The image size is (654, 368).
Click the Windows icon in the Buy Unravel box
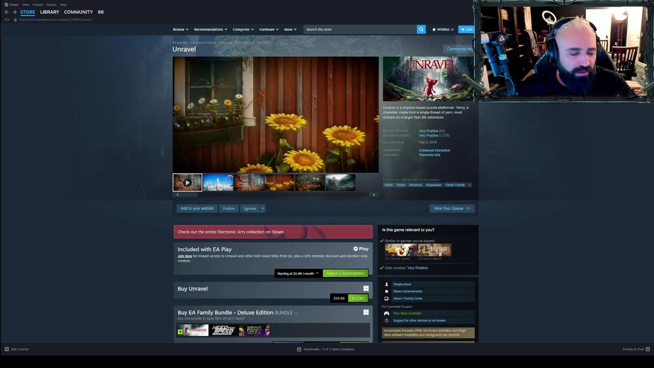point(366,289)
